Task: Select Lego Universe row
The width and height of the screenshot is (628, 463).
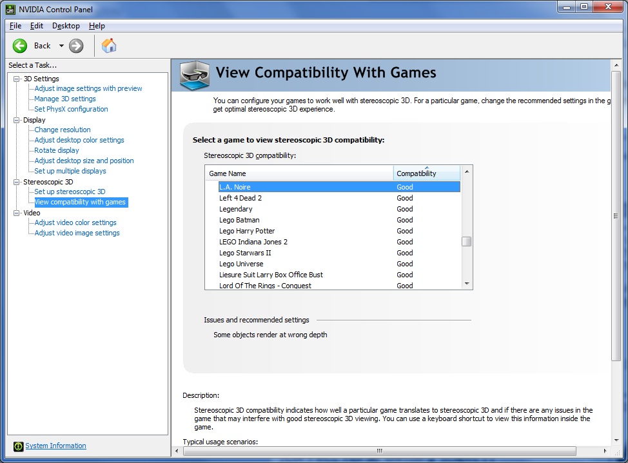Action: point(339,264)
